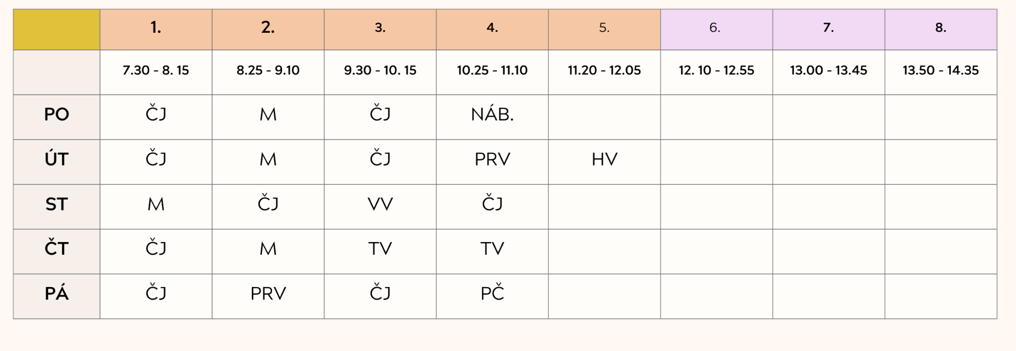Click the 12. 10 - 12.55 time cell
1016x351 pixels.
pos(716,72)
